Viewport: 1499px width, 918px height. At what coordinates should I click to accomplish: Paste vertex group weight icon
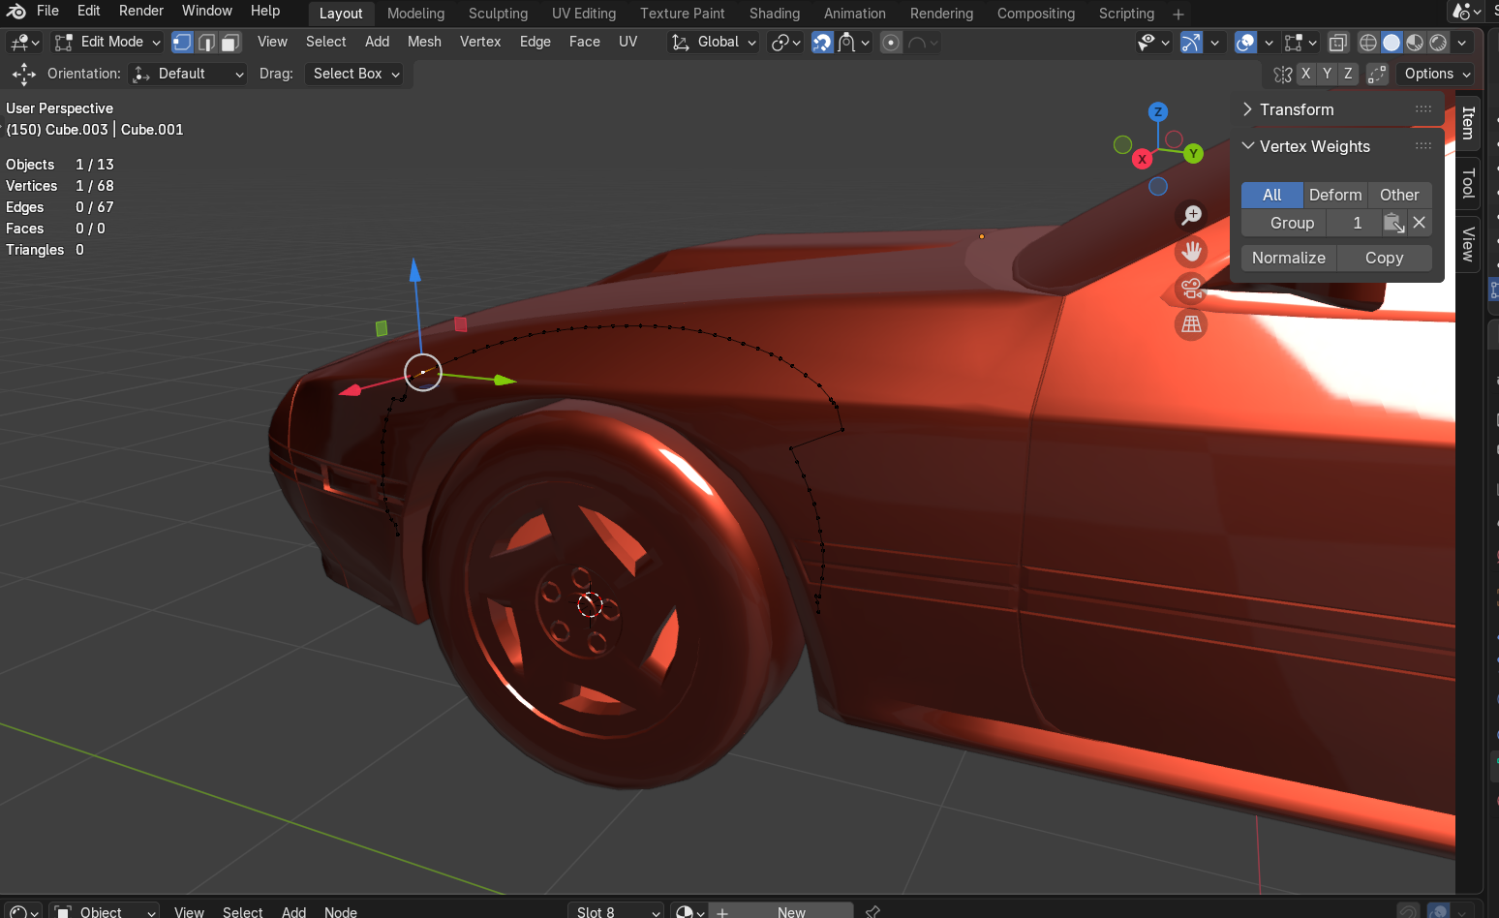click(1394, 223)
